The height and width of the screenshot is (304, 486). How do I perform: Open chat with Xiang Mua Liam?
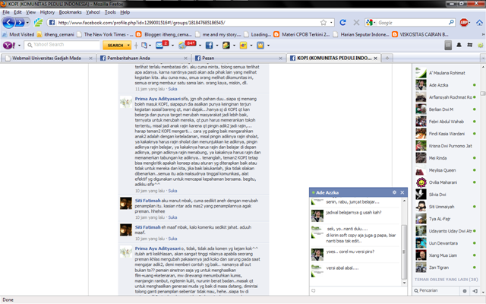(446, 255)
